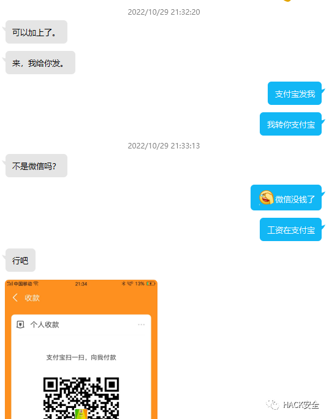329x419 pixels.
Task: Click the timestamp 2022/10/29 21:32:20
Action: [x=164, y=12]
